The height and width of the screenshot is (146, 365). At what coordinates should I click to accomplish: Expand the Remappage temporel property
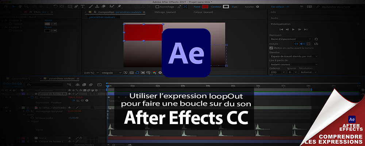24,111
